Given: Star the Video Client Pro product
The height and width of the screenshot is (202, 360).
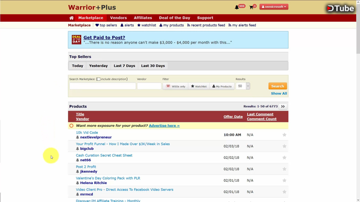Looking at the screenshot, I should pyautogui.click(x=284, y=192).
